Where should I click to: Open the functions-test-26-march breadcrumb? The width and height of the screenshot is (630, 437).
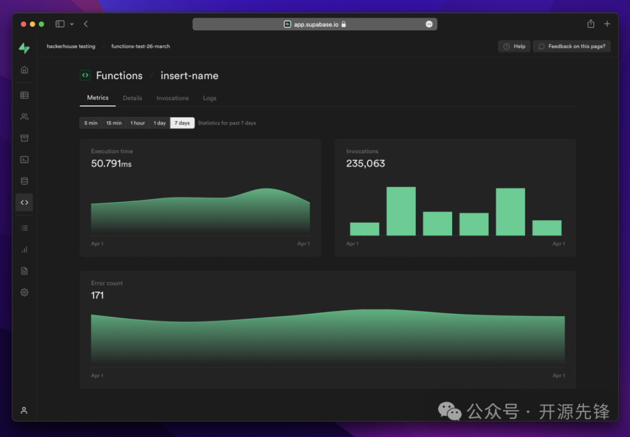pyautogui.click(x=140, y=46)
